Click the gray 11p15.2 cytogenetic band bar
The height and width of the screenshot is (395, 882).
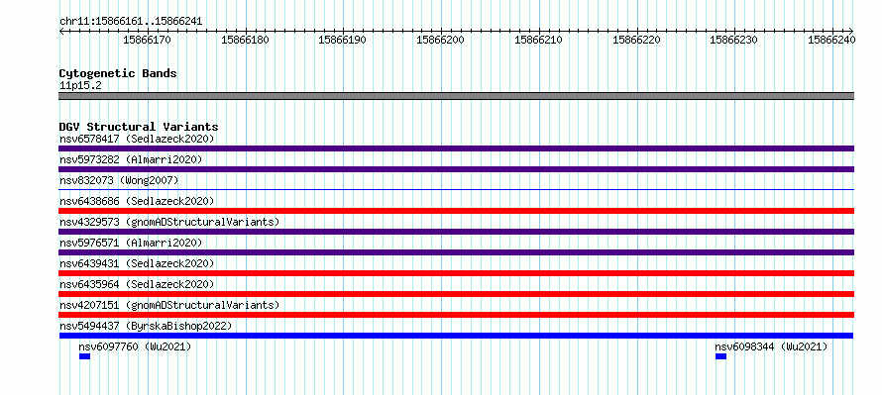[x=457, y=96]
